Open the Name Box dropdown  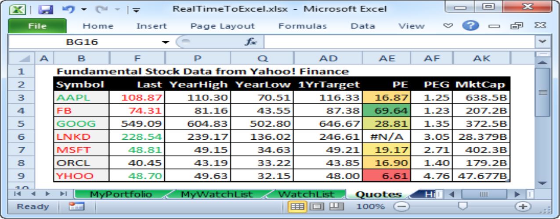click(166, 42)
